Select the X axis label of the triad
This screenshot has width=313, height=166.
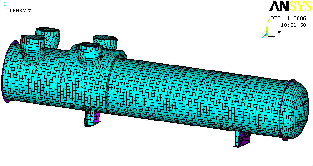click(x=279, y=33)
